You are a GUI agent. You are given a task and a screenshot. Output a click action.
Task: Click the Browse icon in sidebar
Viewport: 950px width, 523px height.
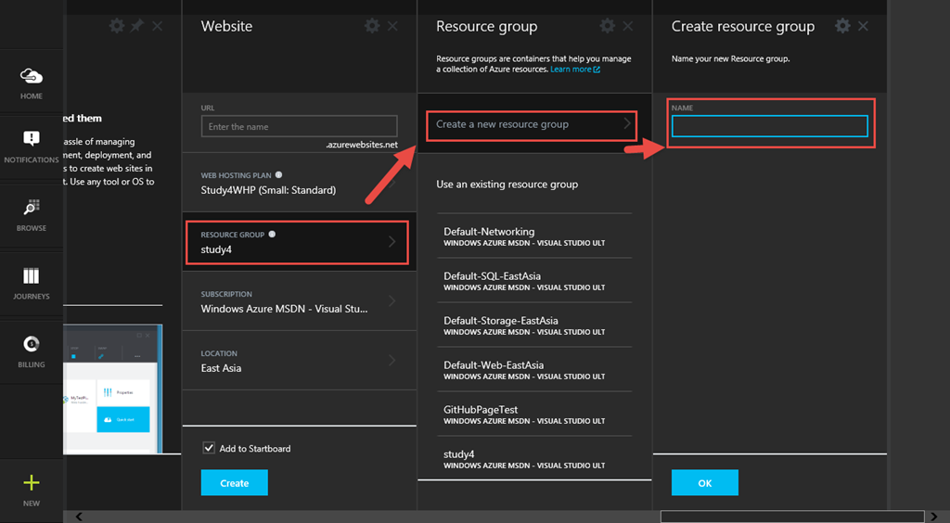pyautogui.click(x=32, y=208)
